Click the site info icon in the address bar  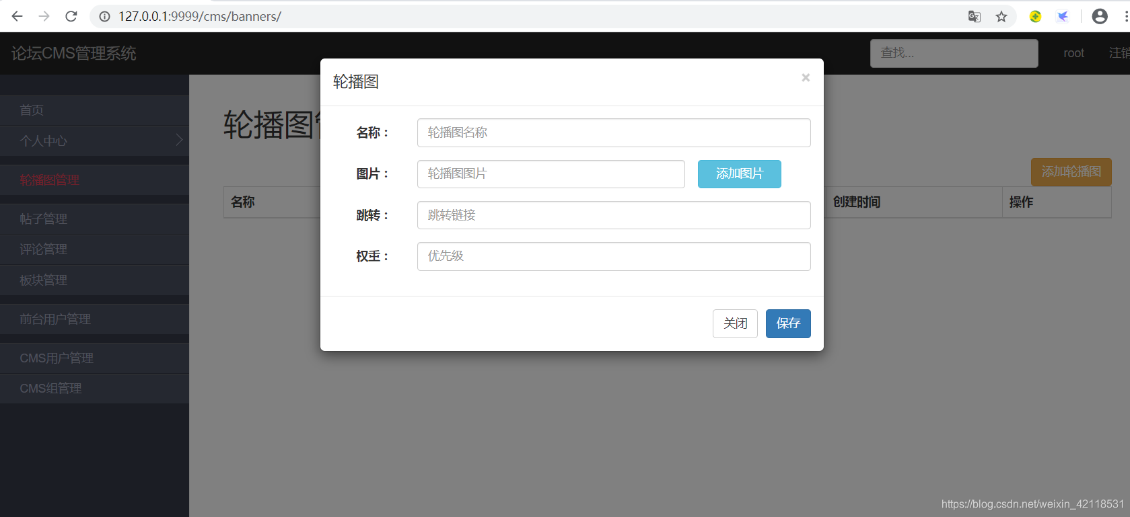(x=105, y=16)
